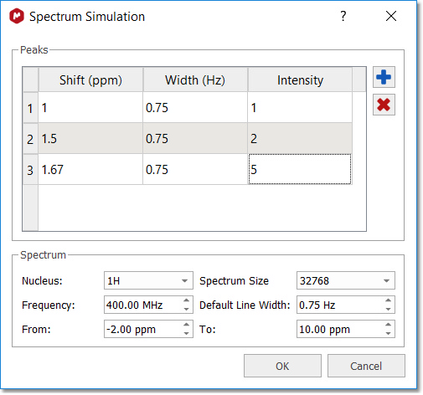Click the Shift (ppm) column header
Viewport: 423px width, 395px height.
[x=90, y=80]
